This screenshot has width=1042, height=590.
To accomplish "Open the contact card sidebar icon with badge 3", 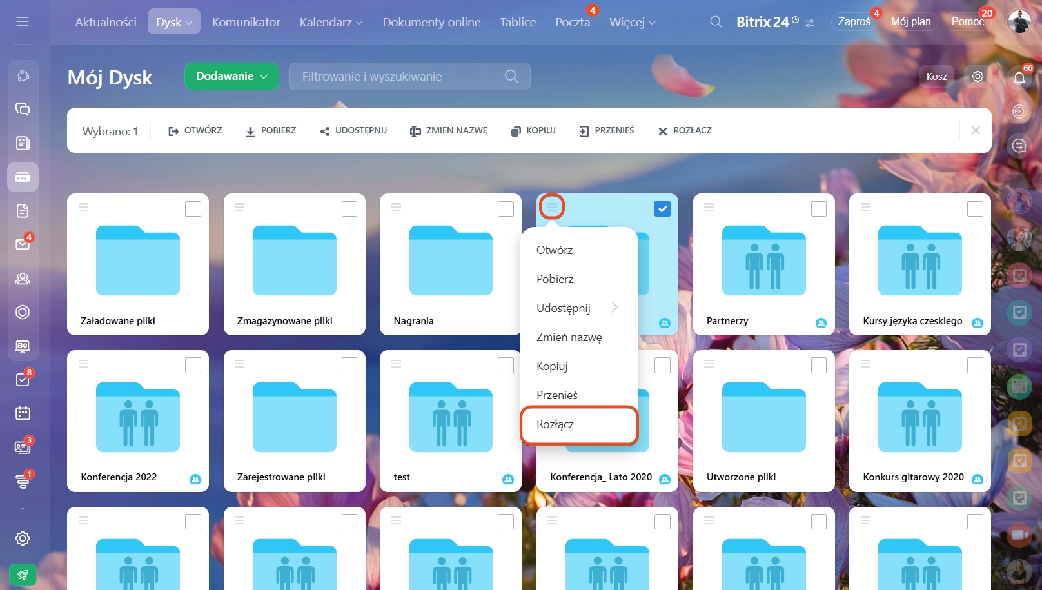I will [23, 447].
